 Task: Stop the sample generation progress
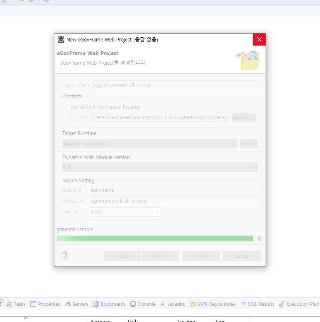click(259, 238)
